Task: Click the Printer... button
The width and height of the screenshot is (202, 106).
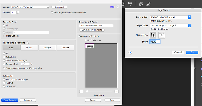Action: pos(28,100)
